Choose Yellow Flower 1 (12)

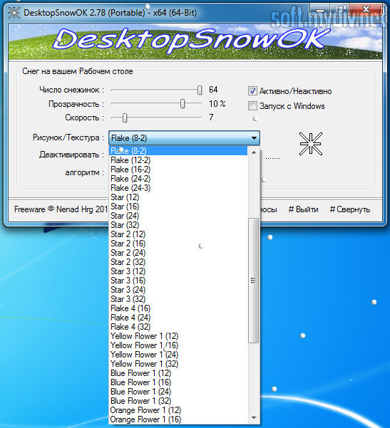(178, 336)
